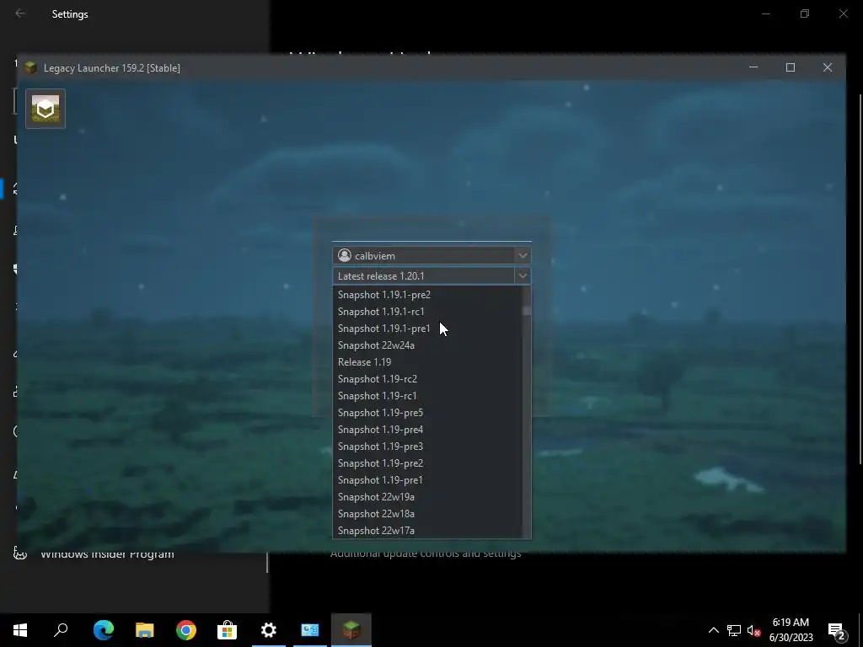
Task: Choose Snapshot 1.19-pre3 entry
Action: (x=427, y=446)
